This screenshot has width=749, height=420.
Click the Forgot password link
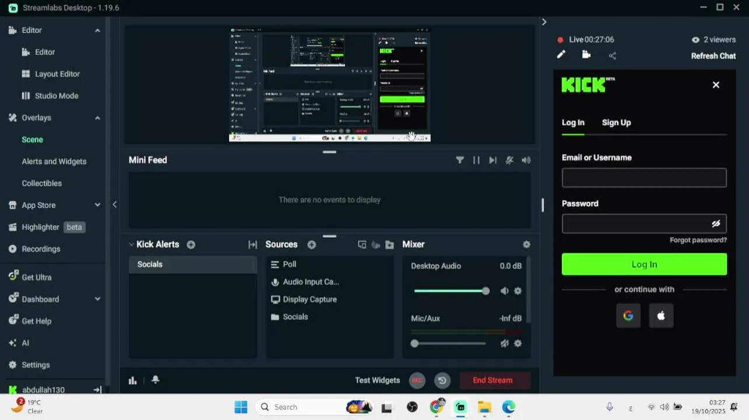pos(698,240)
